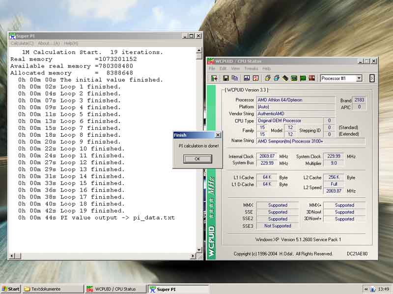Open the Tweaks menu in WCPUID
Image resolution: width=393 pixels, height=294 pixels.
251,69
